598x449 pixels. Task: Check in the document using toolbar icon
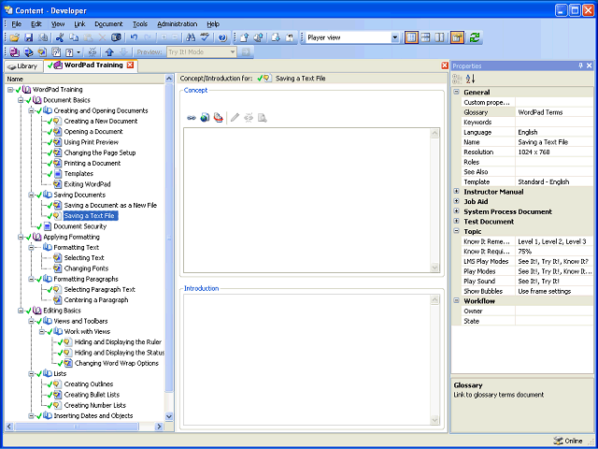(x=245, y=37)
